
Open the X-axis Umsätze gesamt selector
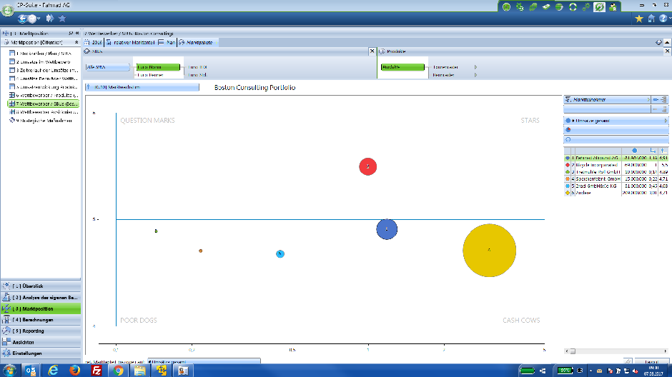point(204,361)
